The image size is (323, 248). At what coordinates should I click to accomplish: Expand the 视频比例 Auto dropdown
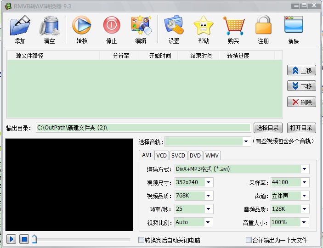coord(208,222)
